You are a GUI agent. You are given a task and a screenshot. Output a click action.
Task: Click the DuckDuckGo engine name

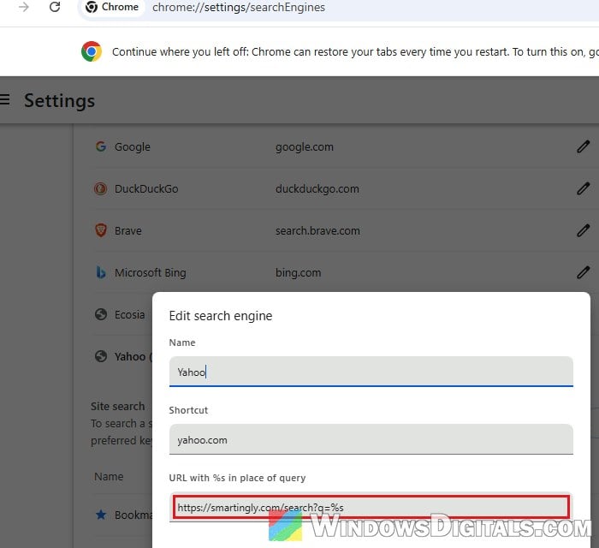click(146, 188)
